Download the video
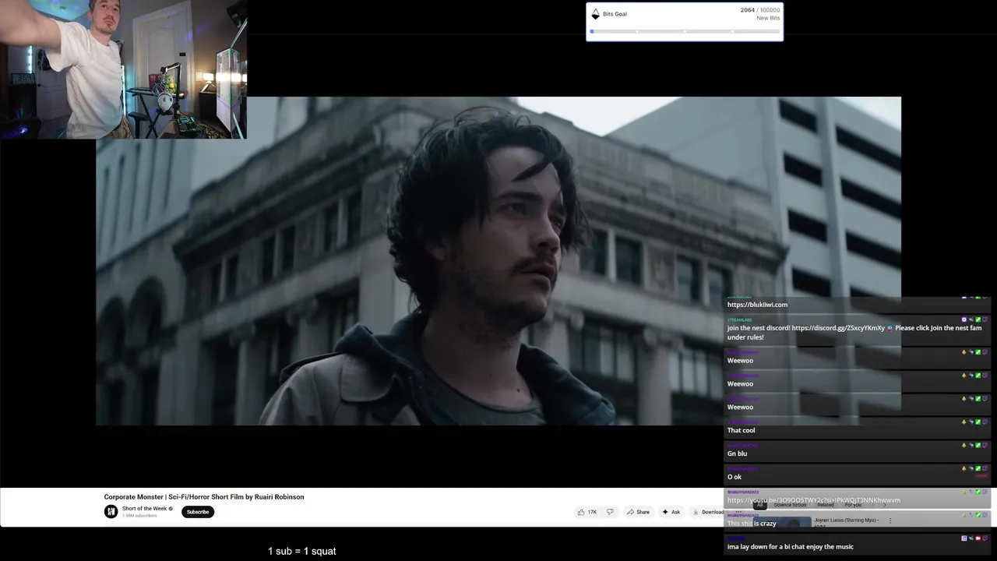The width and height of the screenshot is (997, 561). tap(707, 512)
